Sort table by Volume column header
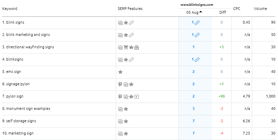Image resolution: width=278 pixels, height=140 pixels. click(x=260, y=8)
